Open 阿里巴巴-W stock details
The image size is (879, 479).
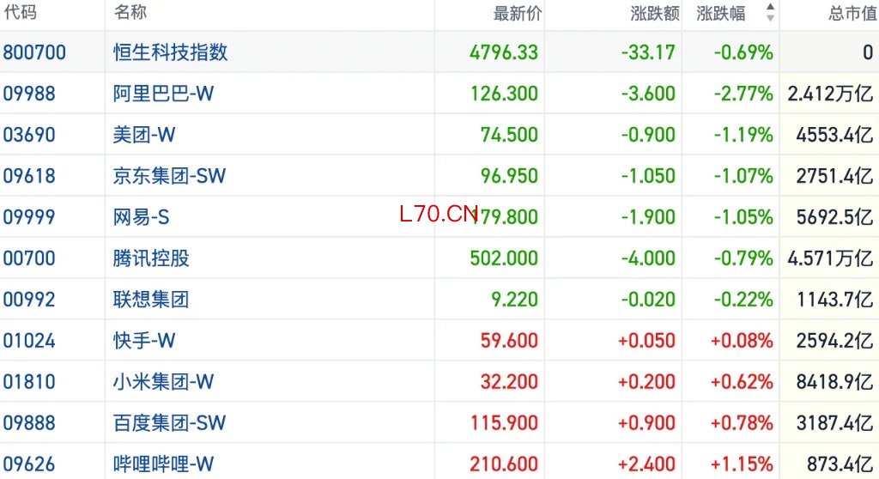(x=163, y=93)
